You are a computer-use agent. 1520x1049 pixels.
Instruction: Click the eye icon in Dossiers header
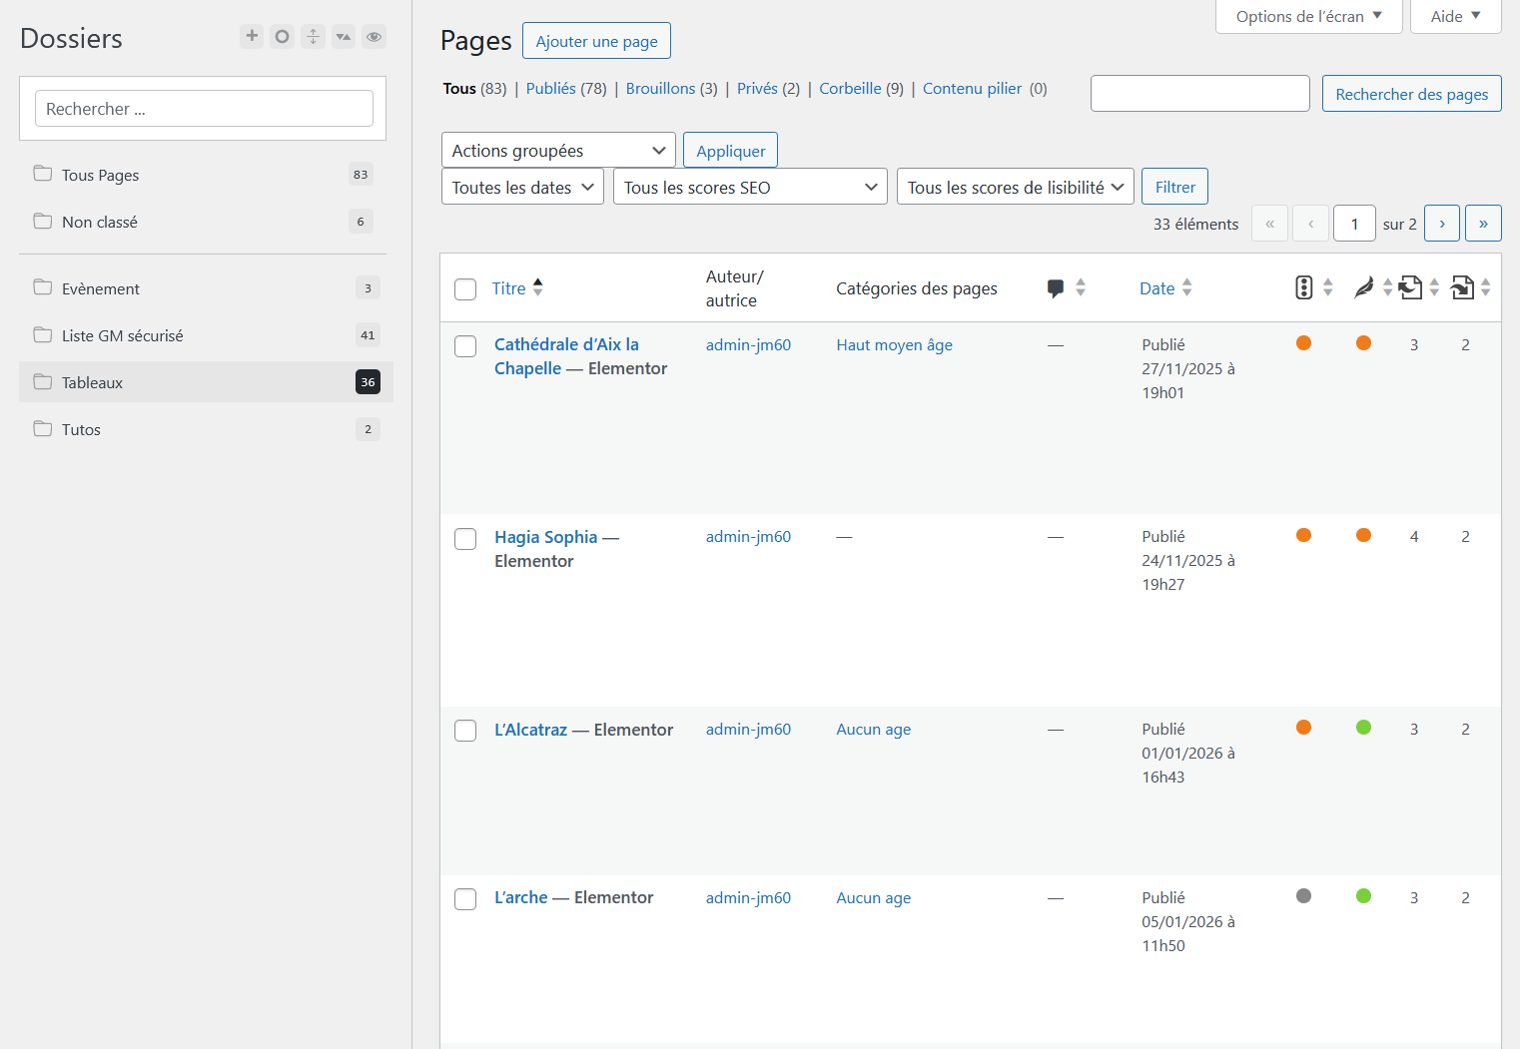[x=374, y=37]
